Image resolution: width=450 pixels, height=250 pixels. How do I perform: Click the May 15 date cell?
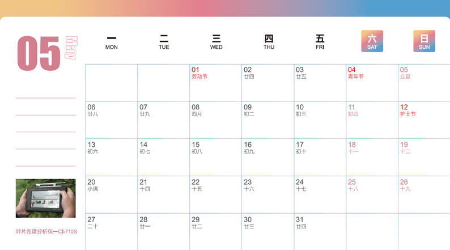[215, 157]
